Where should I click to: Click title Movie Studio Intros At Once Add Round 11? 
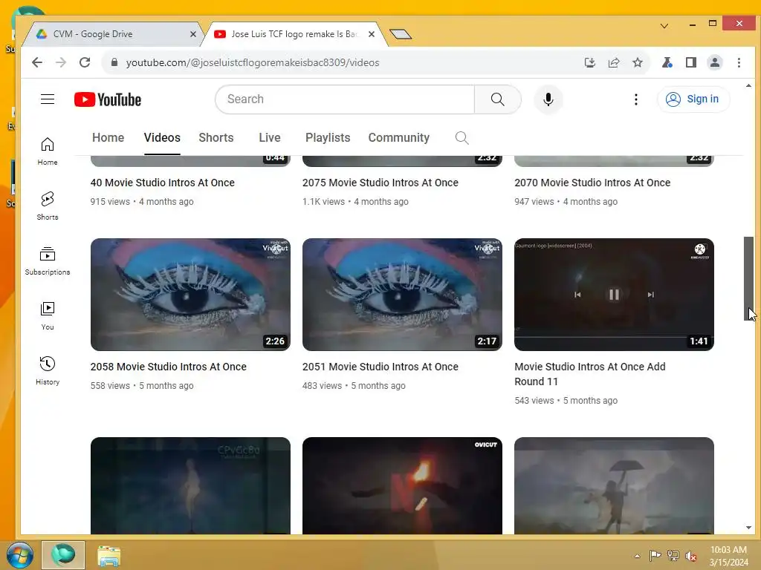point(589,374)
